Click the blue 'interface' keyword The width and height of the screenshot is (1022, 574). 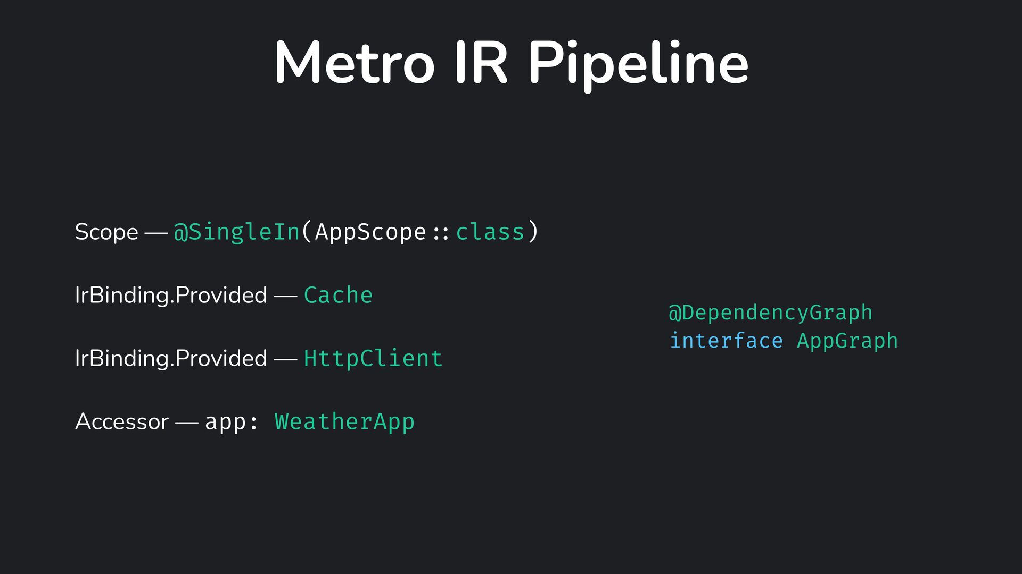[726, 340]
